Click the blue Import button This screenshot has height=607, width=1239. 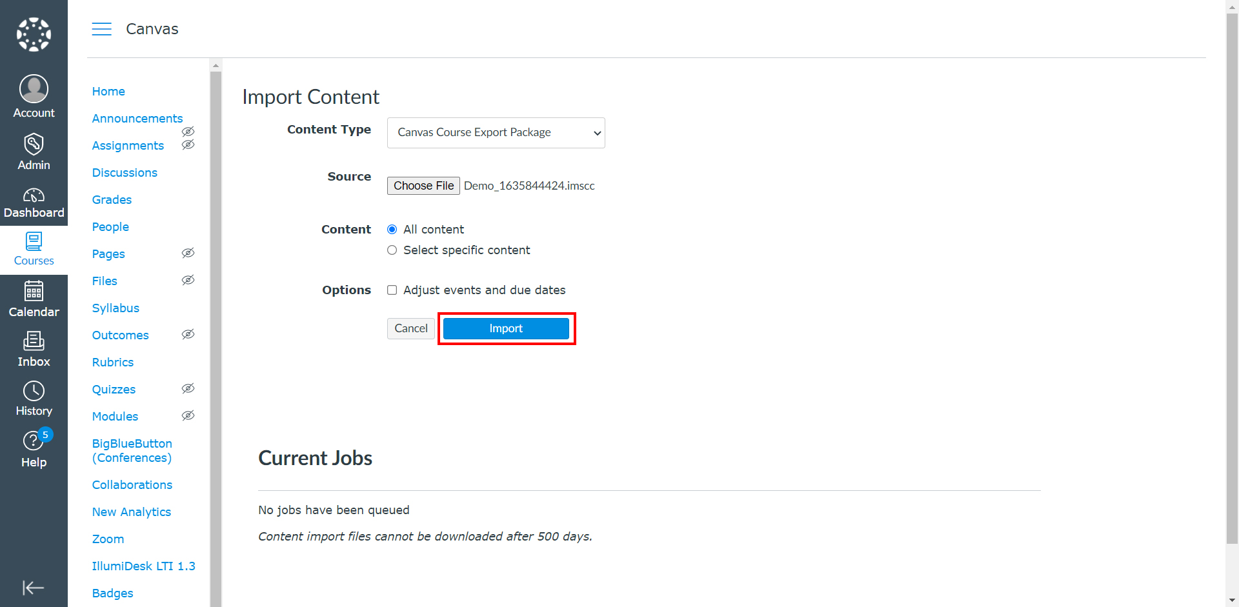tap(506, 328)
